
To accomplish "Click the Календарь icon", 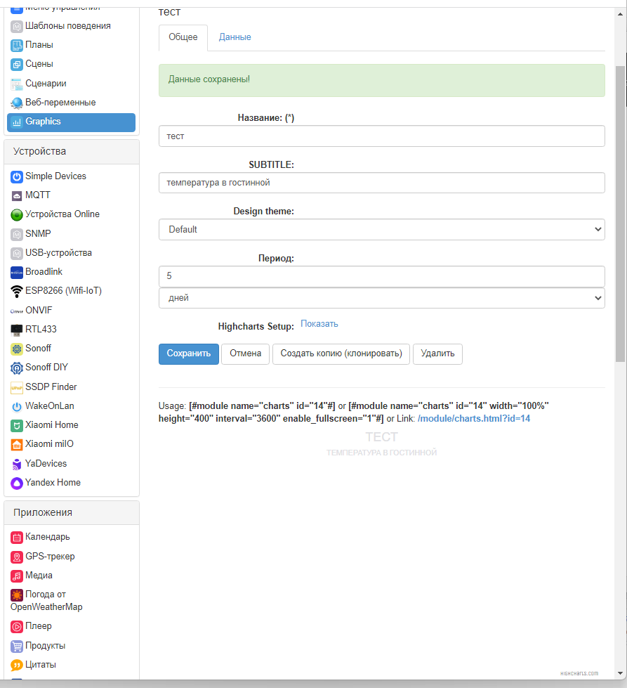I will (x=17, y=538).
